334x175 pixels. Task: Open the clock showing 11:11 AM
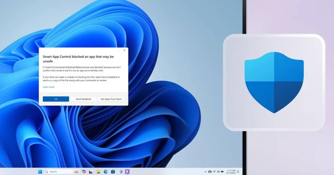click(231, 172)
